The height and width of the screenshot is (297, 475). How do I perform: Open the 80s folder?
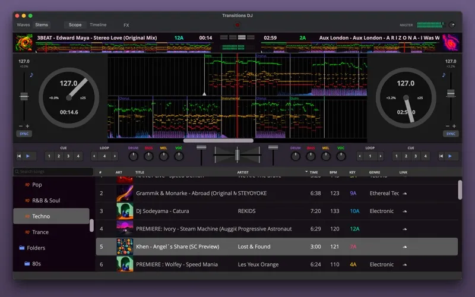coord(36,264)
